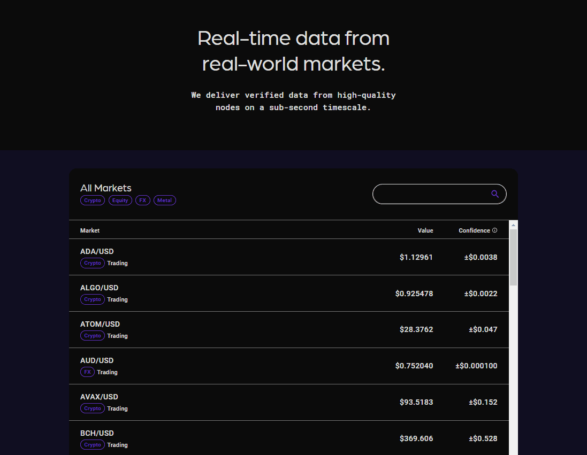Click the Confidence info icon
This screenshot has height=455, width=587.
pyautogui.click(x=494, y=230)
